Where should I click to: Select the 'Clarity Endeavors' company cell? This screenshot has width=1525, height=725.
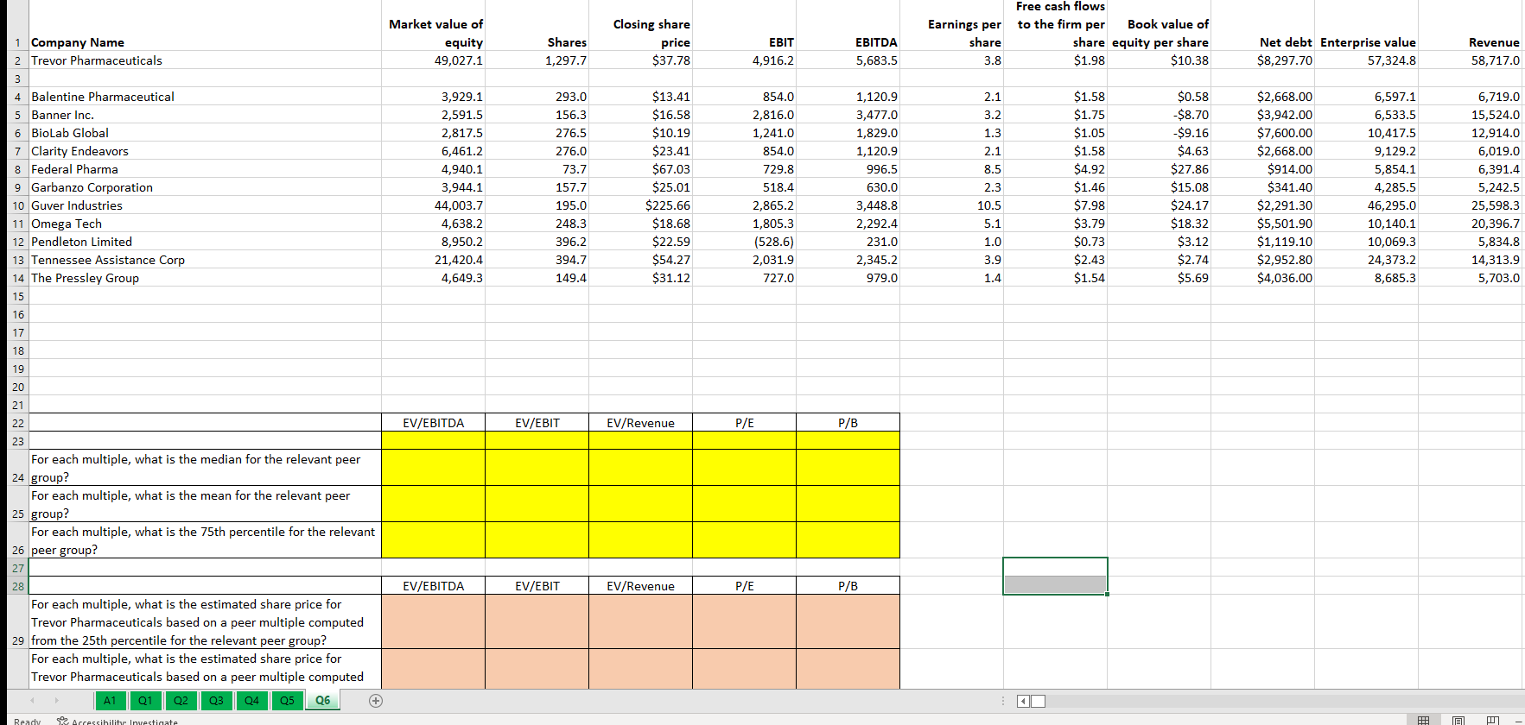[x=205, y=151]
